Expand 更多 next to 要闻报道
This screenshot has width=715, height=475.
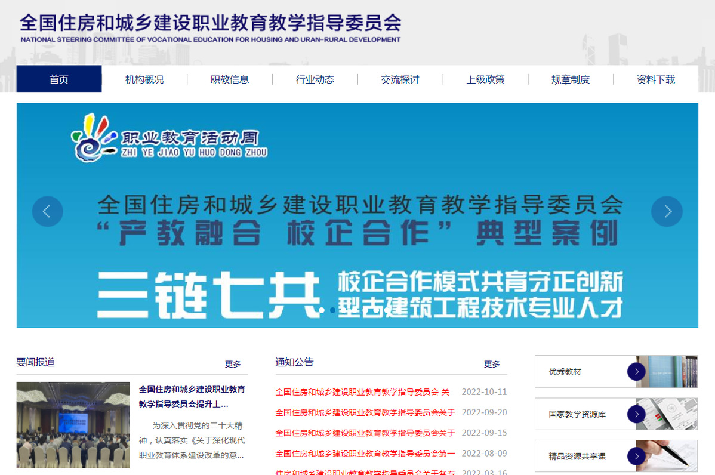pos(233,364)
